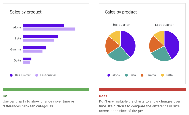The height and width of the screenshot is (115, 189).
Task: Click the Don't heading text
Action: tap(103, 96)
